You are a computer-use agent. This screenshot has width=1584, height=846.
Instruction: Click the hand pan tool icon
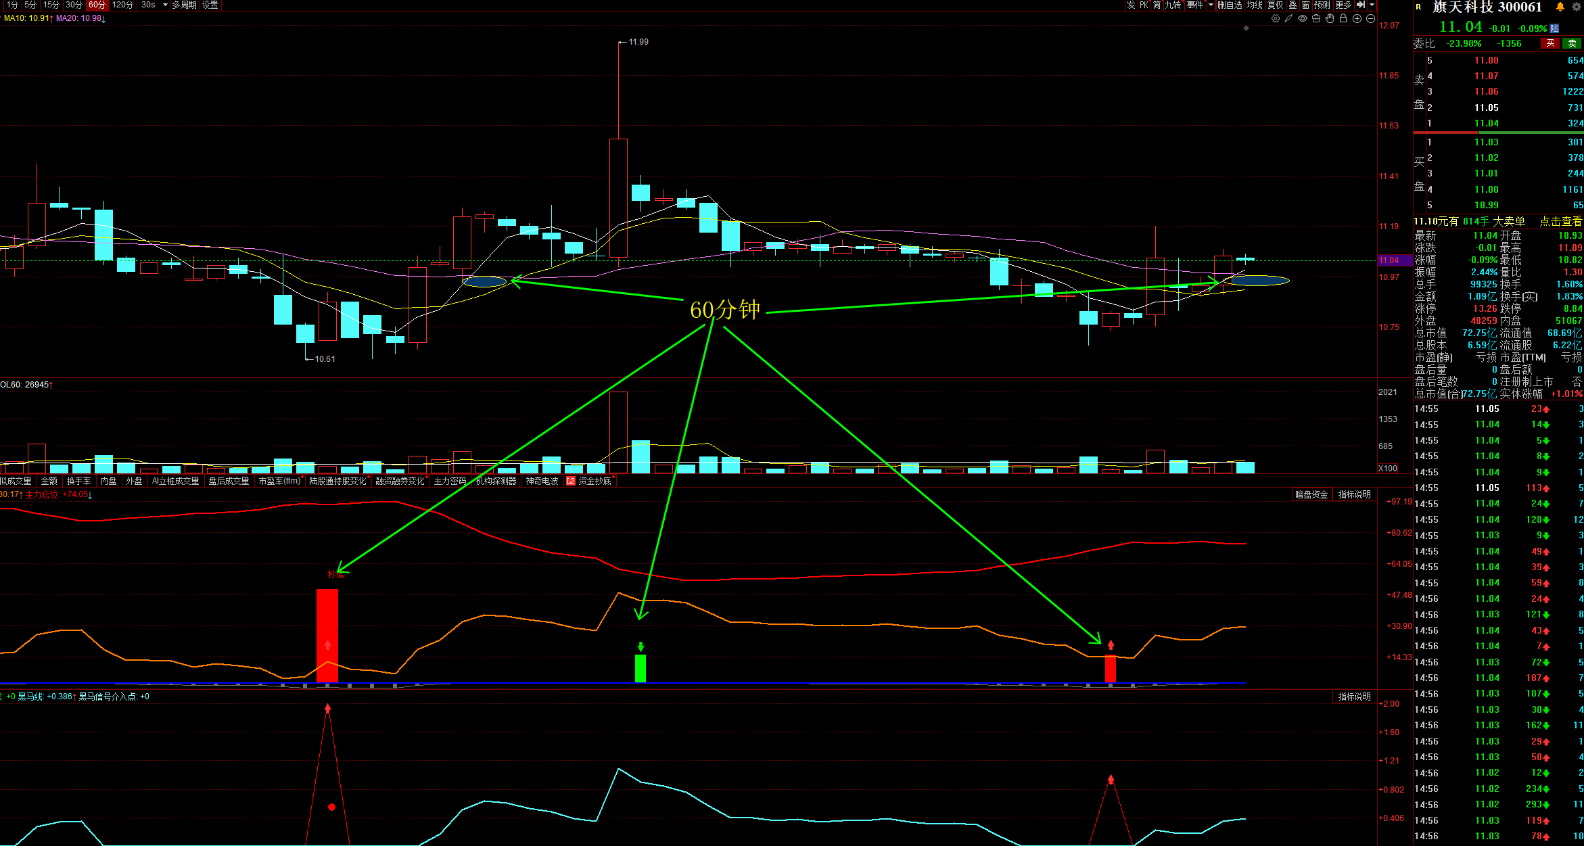click(x=1330, y=19)
